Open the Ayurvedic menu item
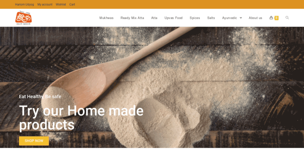304x165 pixels. pyautogui.click(x=230, y=18)
